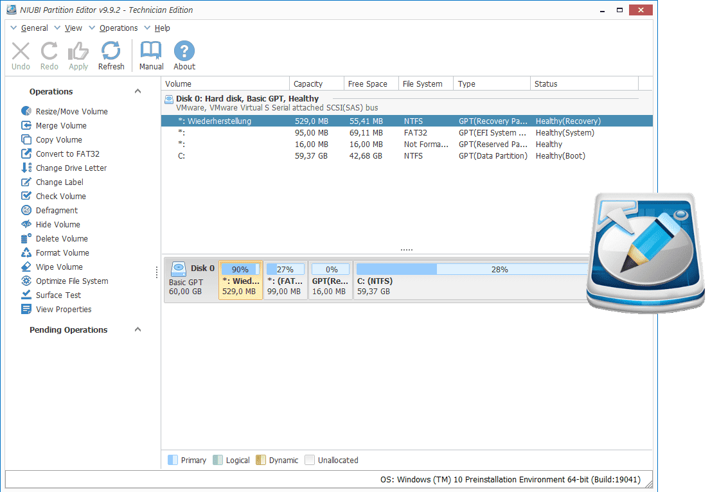710x492 pixels.
Task: Select the C: (NTFS) partition block
Action: click(471, 280)
